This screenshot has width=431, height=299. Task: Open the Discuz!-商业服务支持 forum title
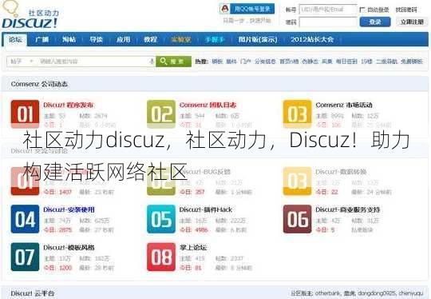pos(348,209)
